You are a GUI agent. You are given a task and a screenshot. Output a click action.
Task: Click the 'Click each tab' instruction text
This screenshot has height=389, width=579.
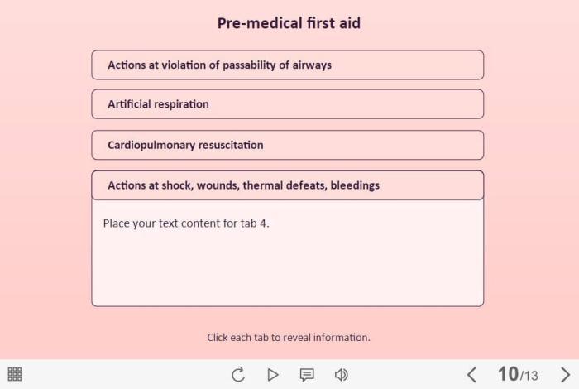pyautogui.click(x=289, y=338)
